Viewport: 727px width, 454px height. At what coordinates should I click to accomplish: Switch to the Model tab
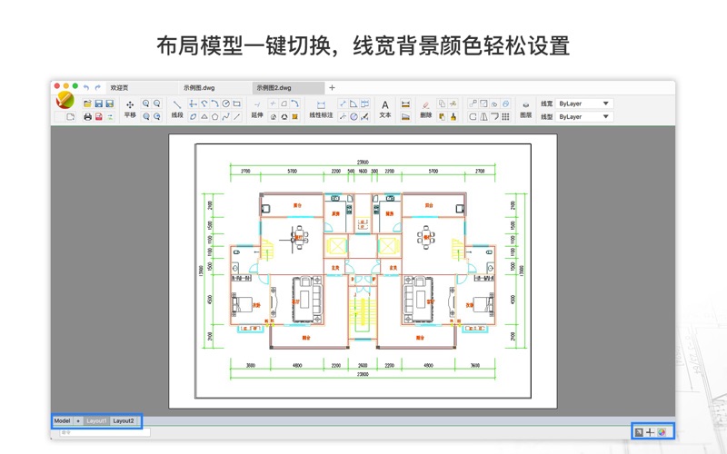[62, 420]
